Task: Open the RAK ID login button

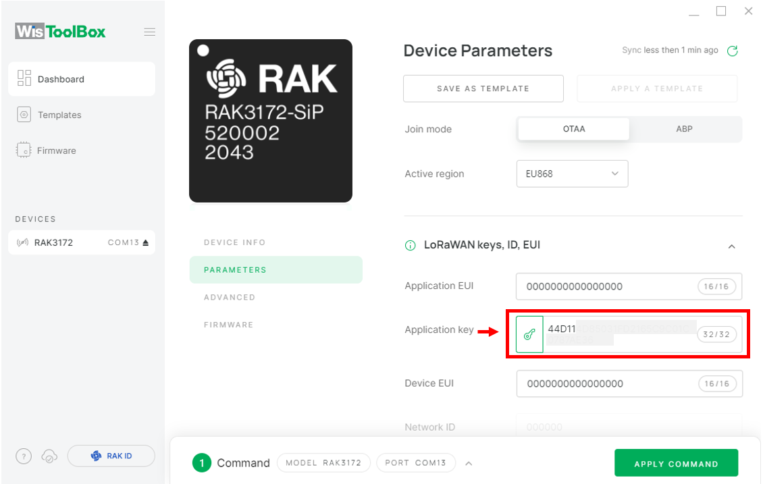Action: pyautogui.click(x=111, y=456)
